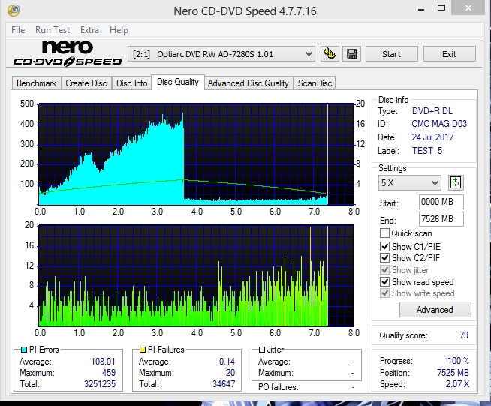This screenshot has width=491, height=406.
Task: Toggle the Show jitter checkbox
Action: (384, 270)
